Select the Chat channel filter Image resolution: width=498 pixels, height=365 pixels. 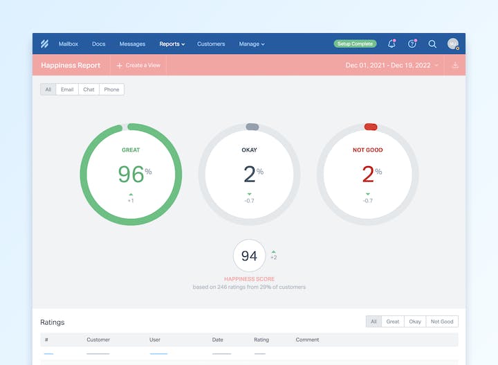pos(89,89)
